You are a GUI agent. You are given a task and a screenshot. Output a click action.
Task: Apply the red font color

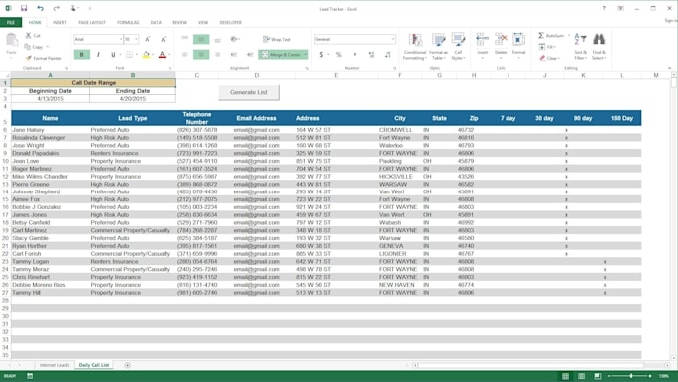[x=162, y=55]
